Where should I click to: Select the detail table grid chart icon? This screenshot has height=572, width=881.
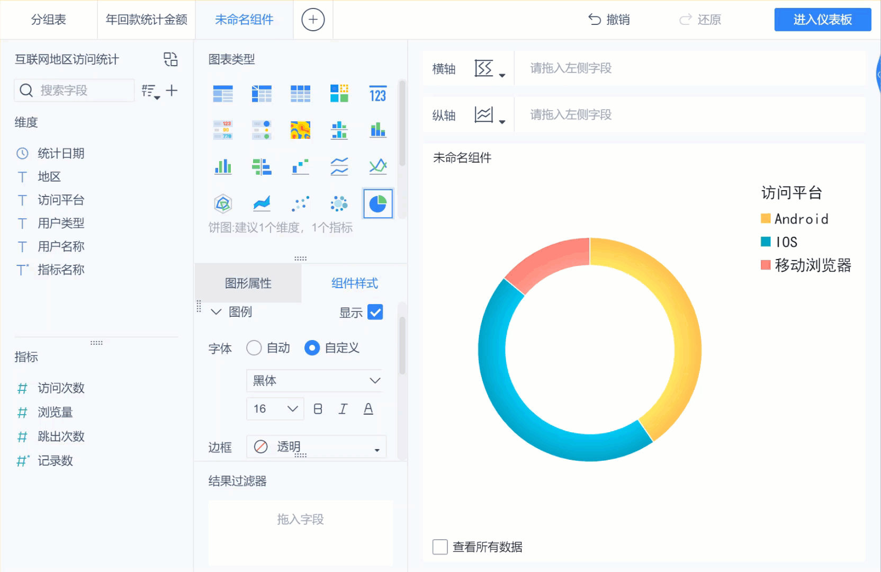tap(300, 94)
